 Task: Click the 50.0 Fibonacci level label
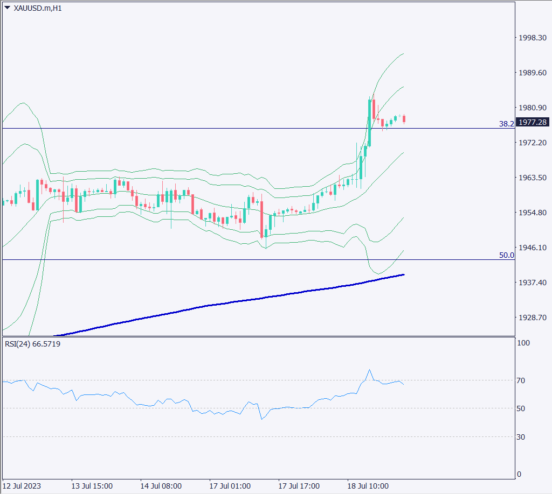pos(506,255)
